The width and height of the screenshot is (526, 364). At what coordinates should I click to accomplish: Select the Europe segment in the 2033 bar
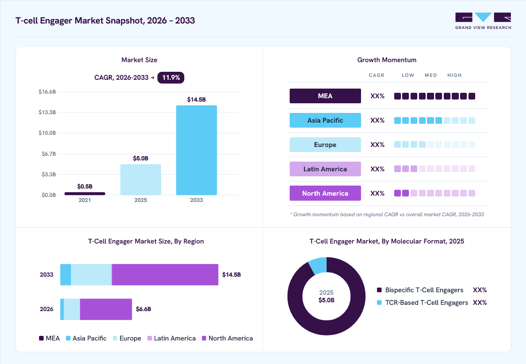pyautogui.click(x=91, y=275)
